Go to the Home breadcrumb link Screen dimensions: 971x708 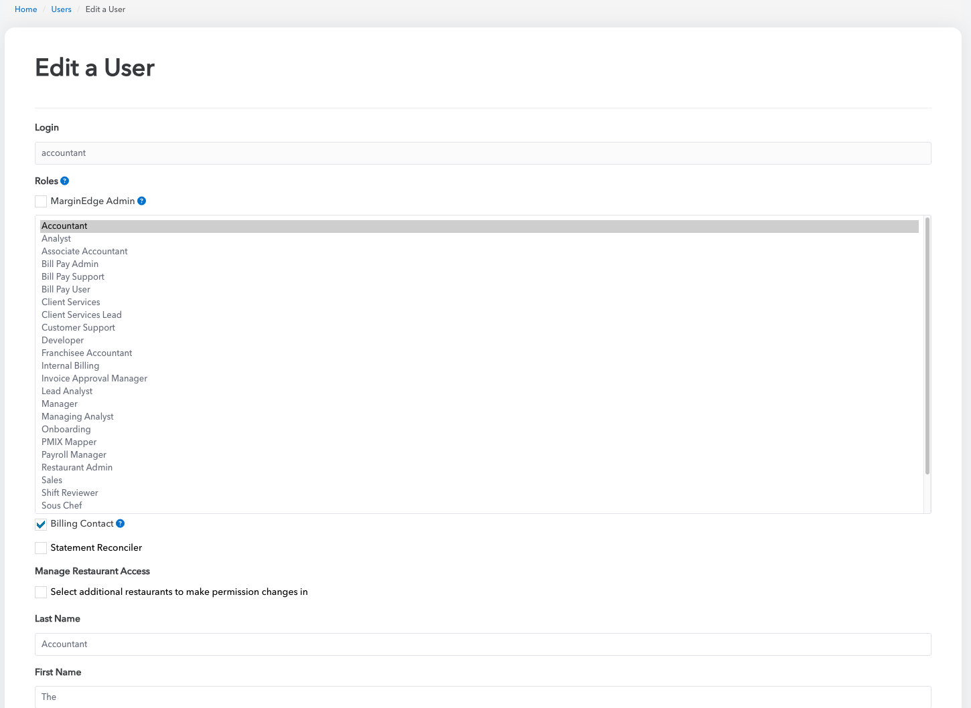pyautogui.click(x=26, y=9)
